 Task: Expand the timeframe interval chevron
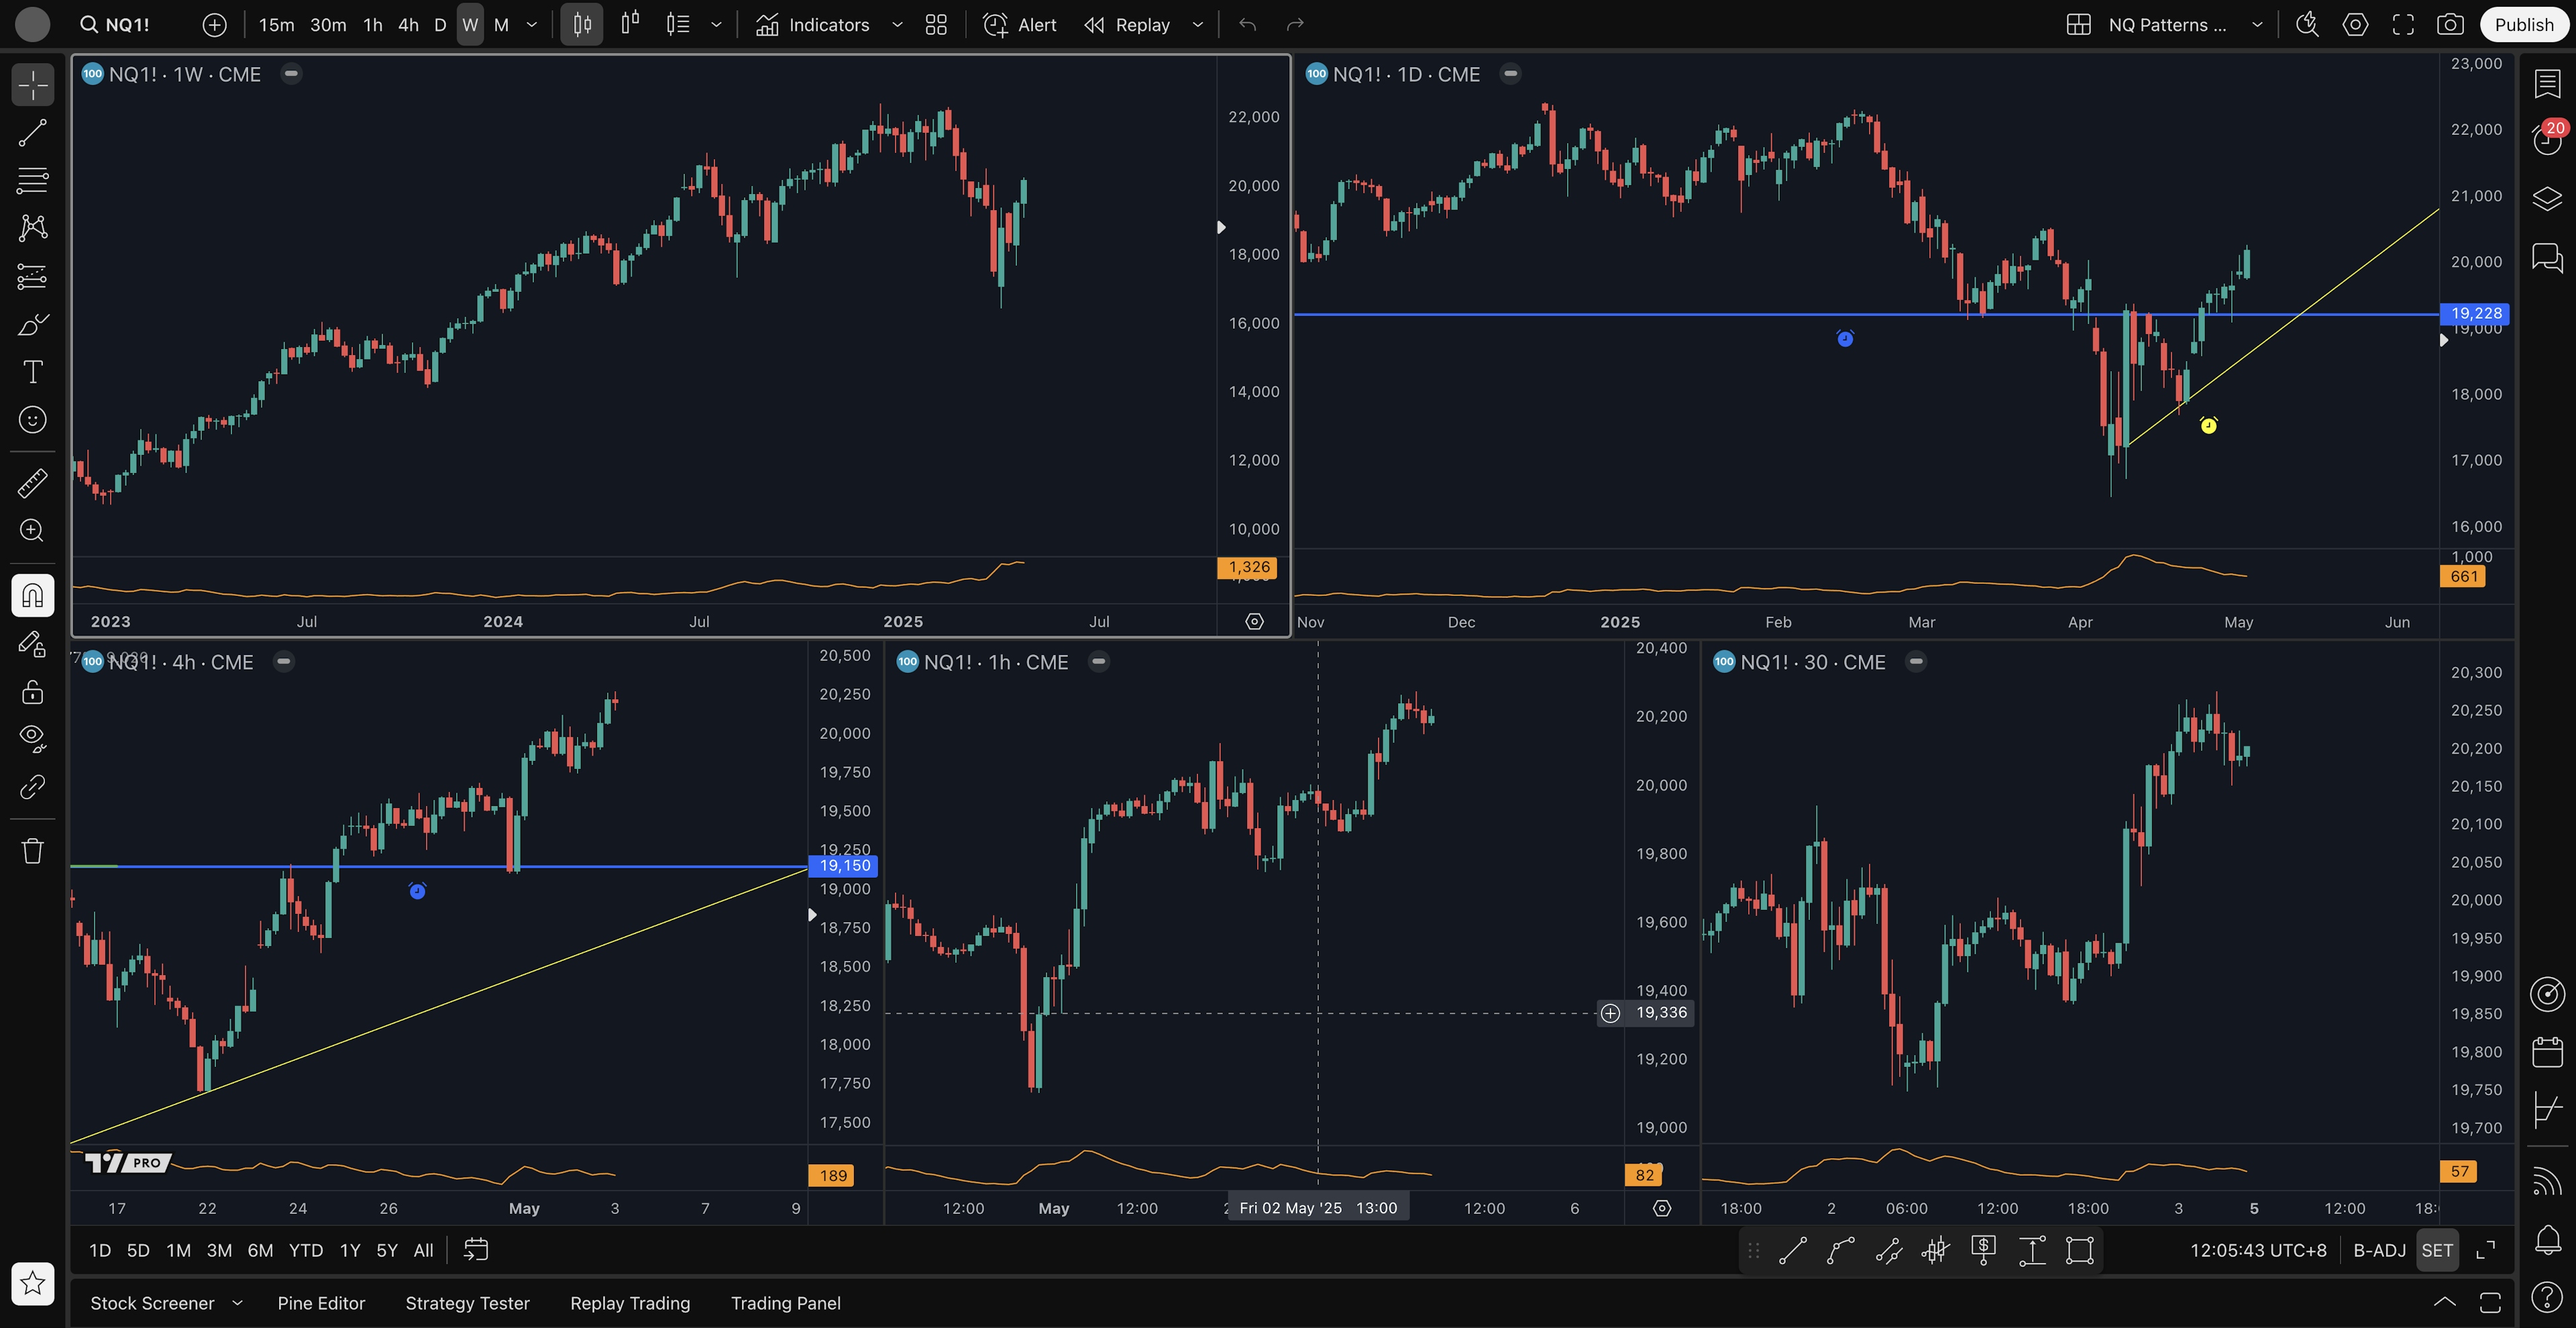point(532,25)
